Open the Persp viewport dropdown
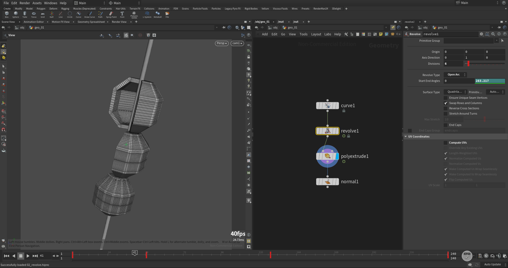This screenshot has width=508, height=268. (x=222, y=43)
